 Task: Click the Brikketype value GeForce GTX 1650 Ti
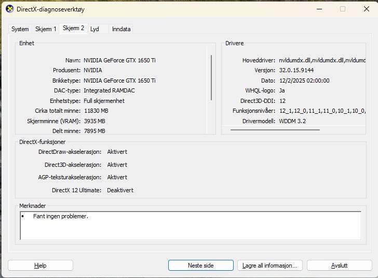coord(119,81)
